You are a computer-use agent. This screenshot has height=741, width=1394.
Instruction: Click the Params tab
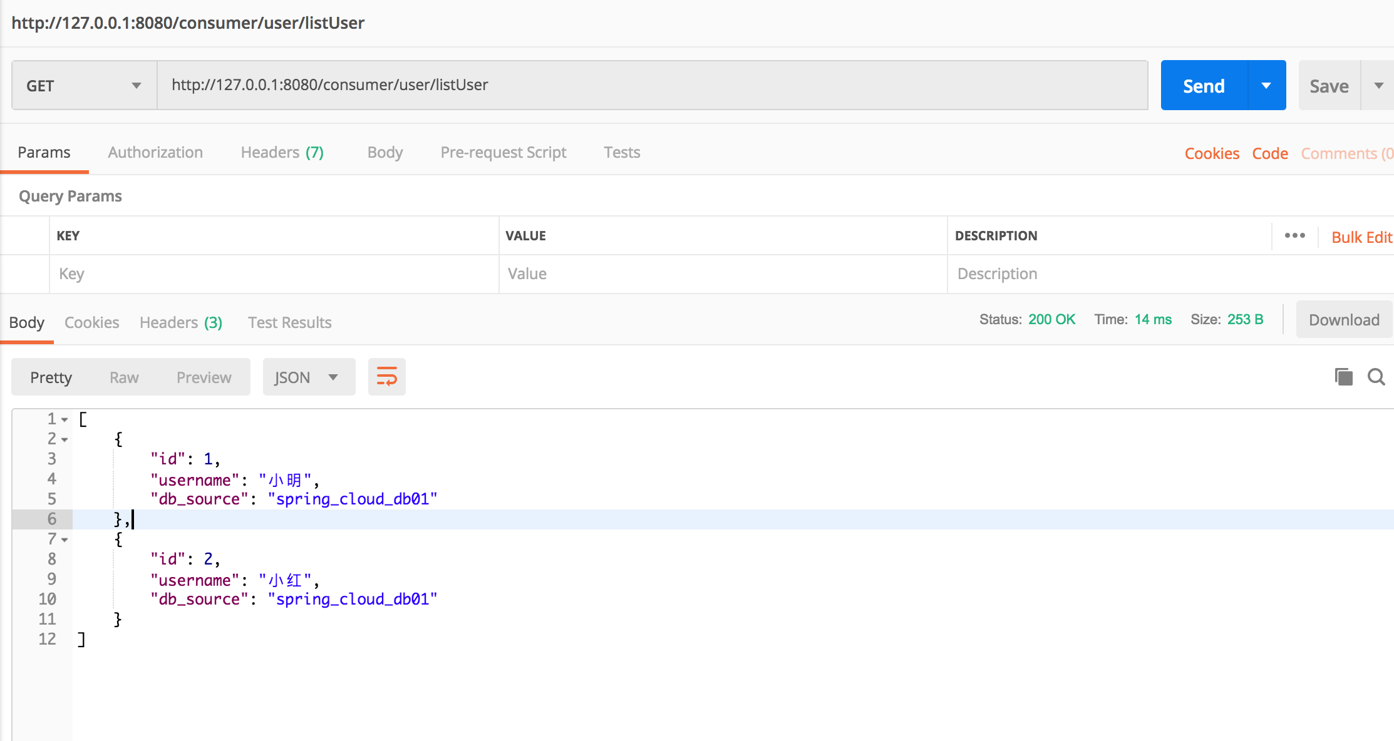43,152
